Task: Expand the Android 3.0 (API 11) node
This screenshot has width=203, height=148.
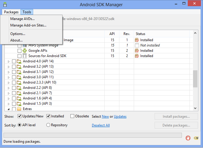Action: pos(9,77)
